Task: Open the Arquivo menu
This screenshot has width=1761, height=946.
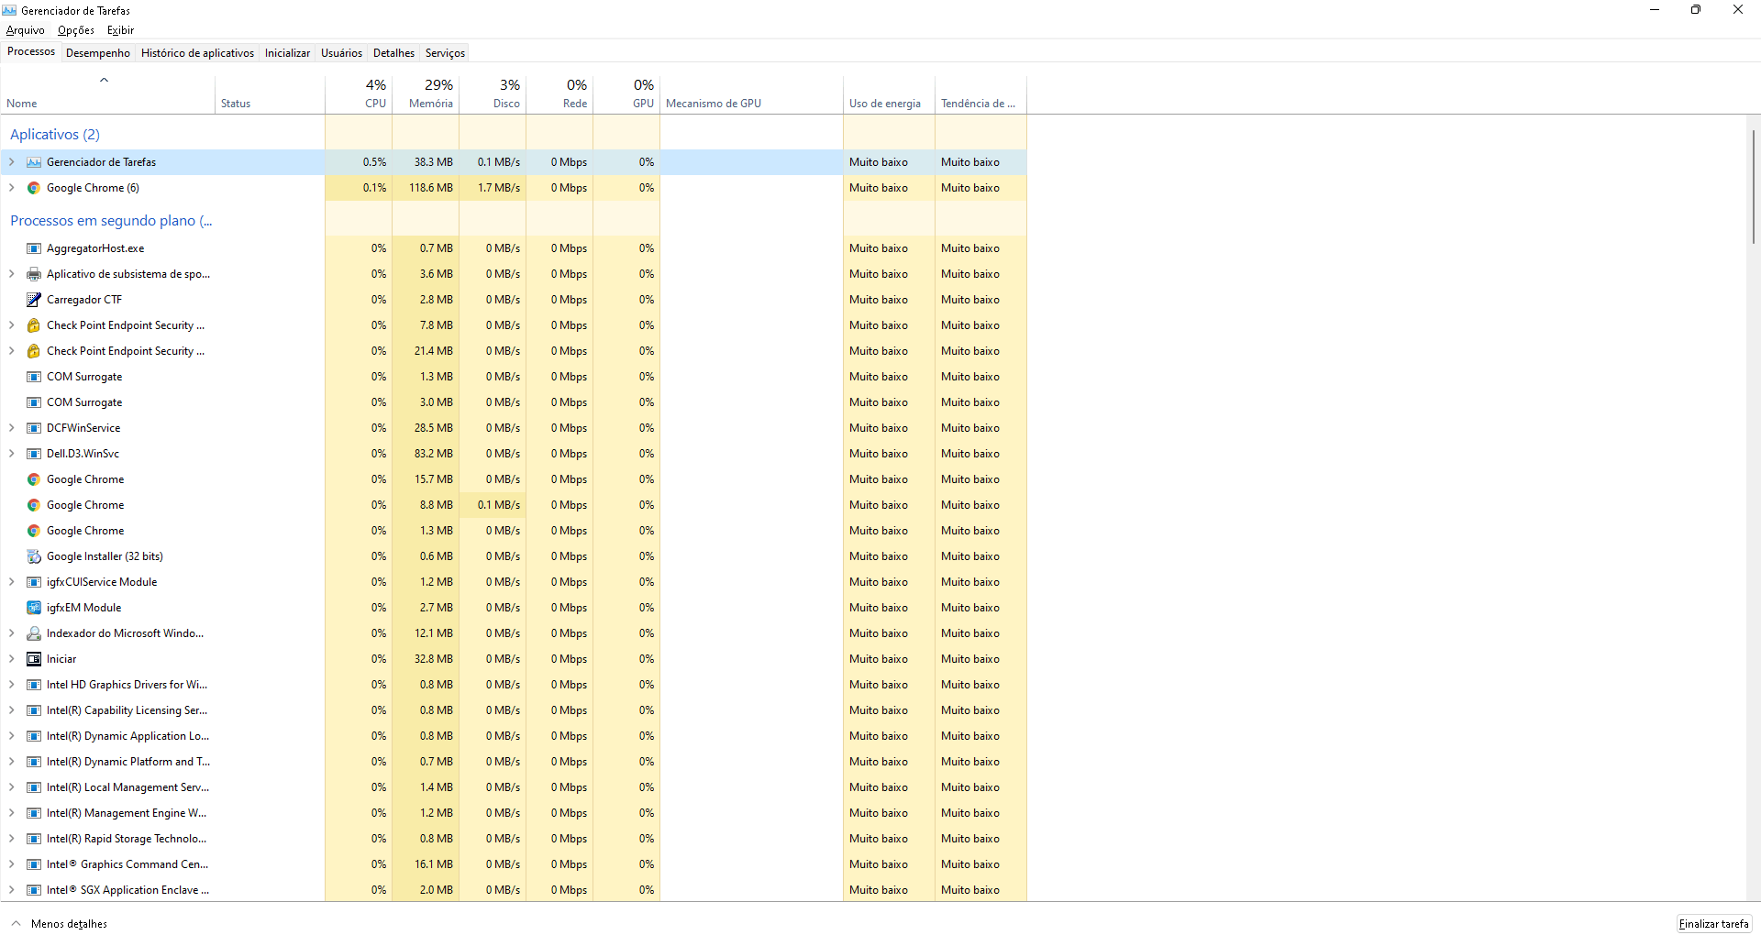Action: point(26,30)
